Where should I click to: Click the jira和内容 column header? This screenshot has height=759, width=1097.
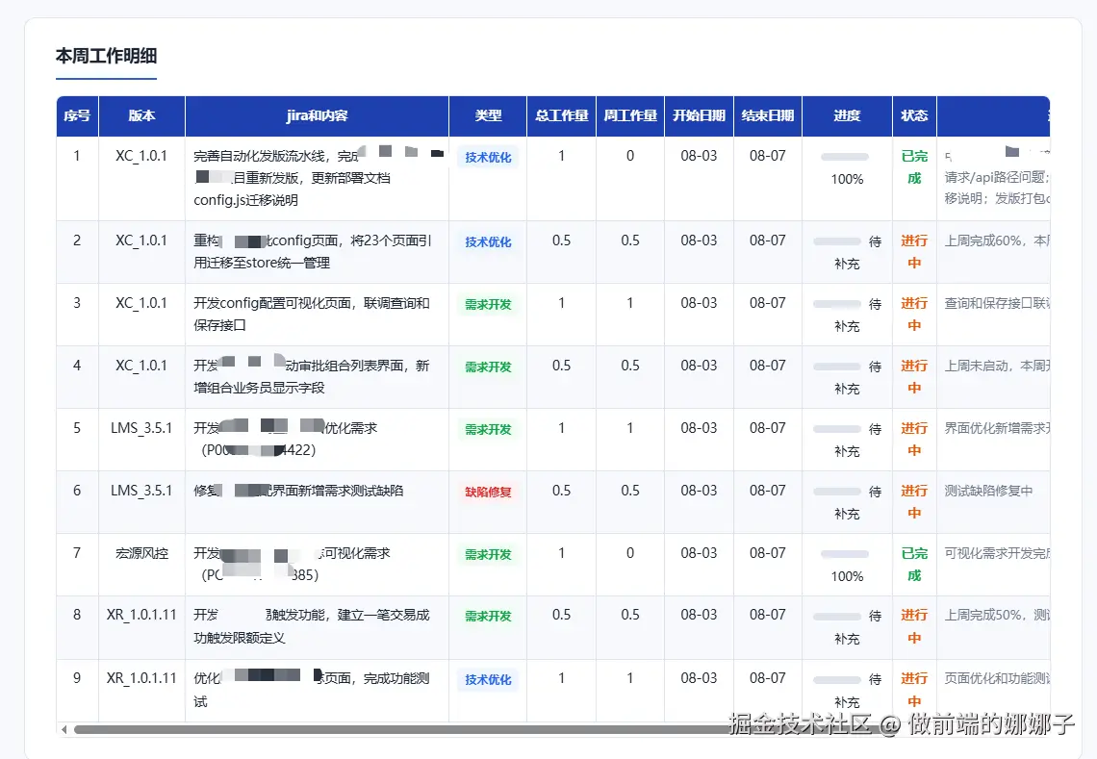pos(317,115)
